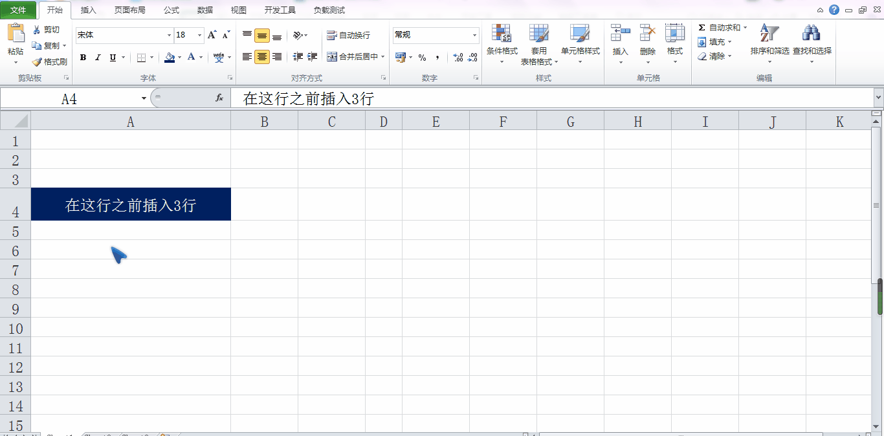Viewport: 884px width, 436px height.
Task: Open the text orientation icon
Action: [x=298, y=35]
